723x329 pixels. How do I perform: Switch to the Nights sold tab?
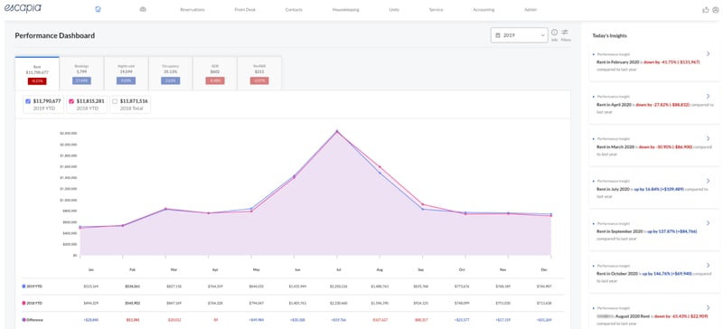tap(126, 73)
